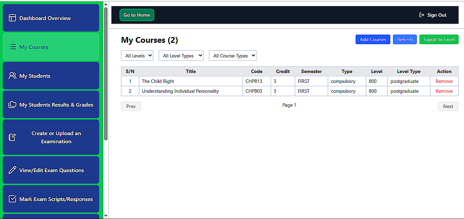Click the pencil icon for View/Edit Exam Questions

point(12,170)
